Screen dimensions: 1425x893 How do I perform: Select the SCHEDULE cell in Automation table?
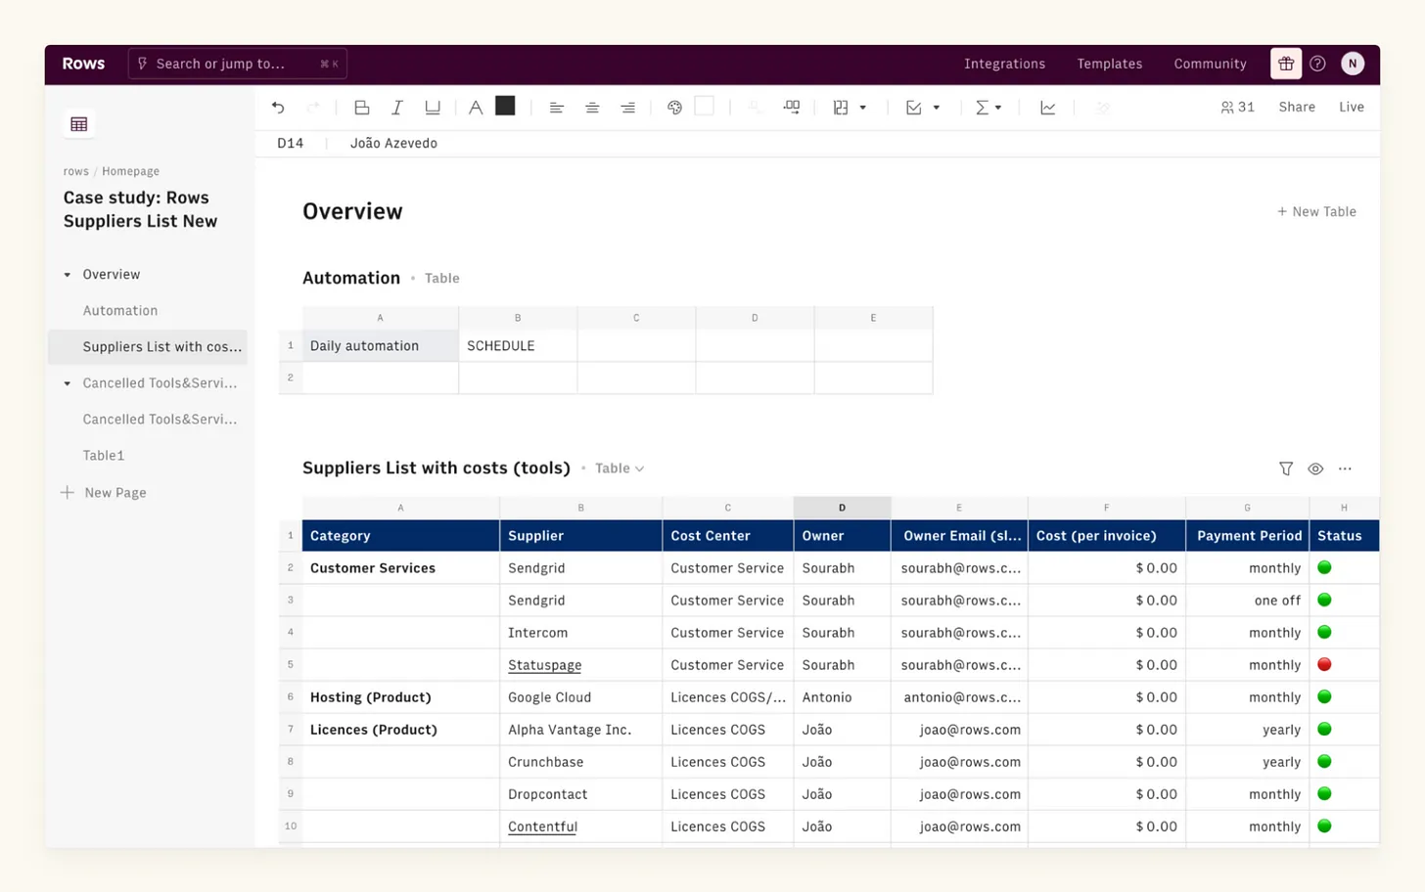coord(518,346)
